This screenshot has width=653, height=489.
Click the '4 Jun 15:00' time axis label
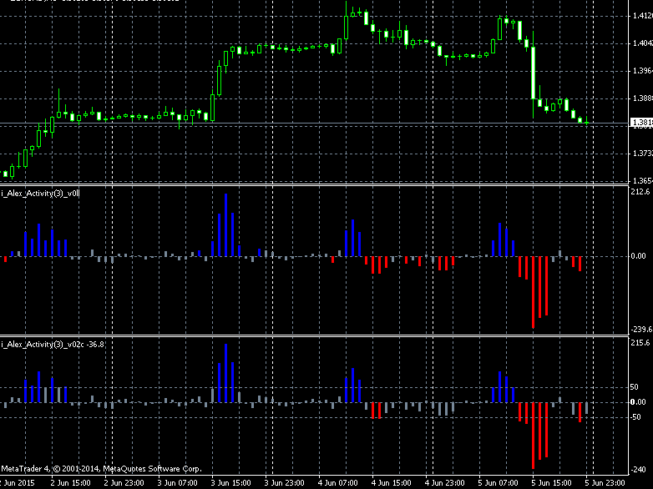tap(392, 483)
